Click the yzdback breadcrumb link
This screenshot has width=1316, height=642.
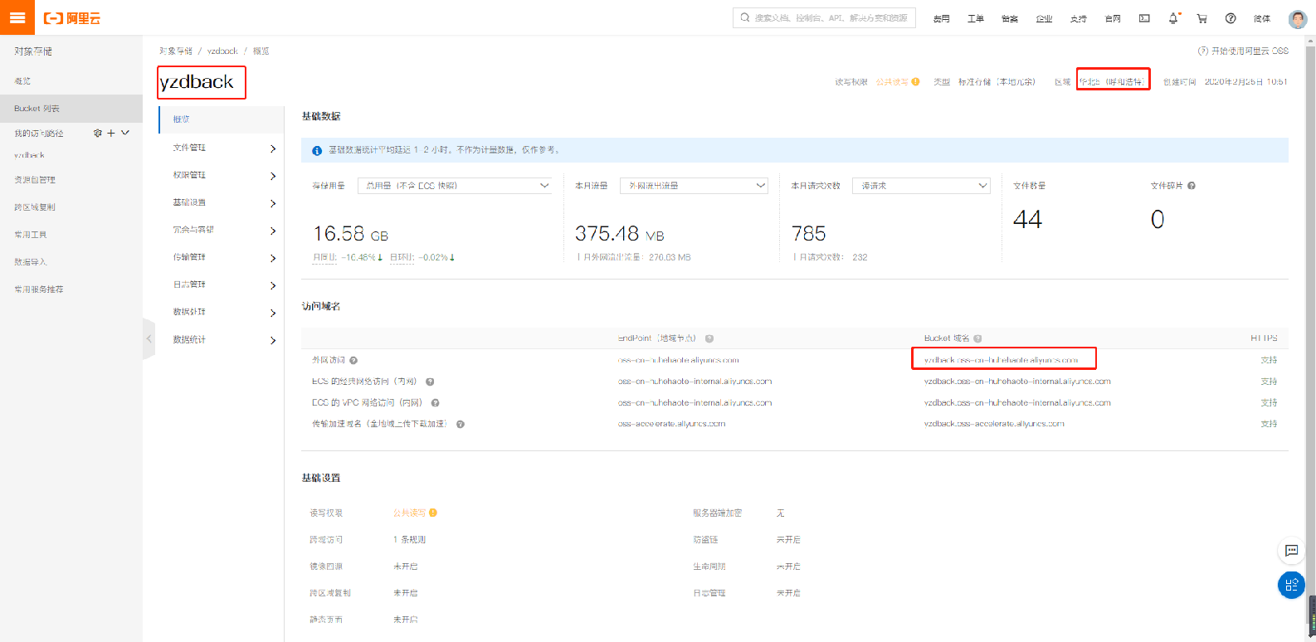point(222,51)
